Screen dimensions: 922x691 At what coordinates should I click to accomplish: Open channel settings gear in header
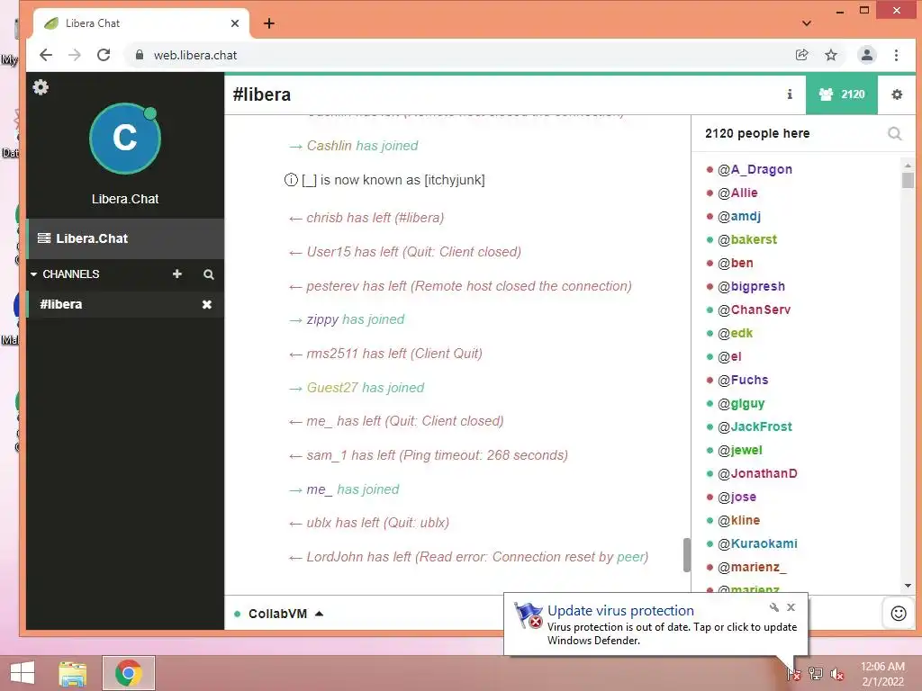click(x=897, y=94)
